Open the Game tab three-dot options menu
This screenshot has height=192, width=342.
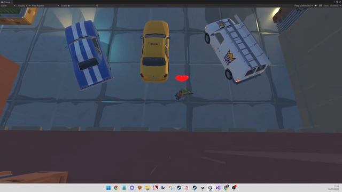click(x=334, y=2)
